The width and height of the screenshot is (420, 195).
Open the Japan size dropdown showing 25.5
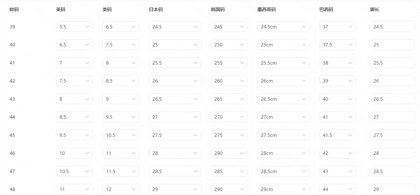point(175,63)
